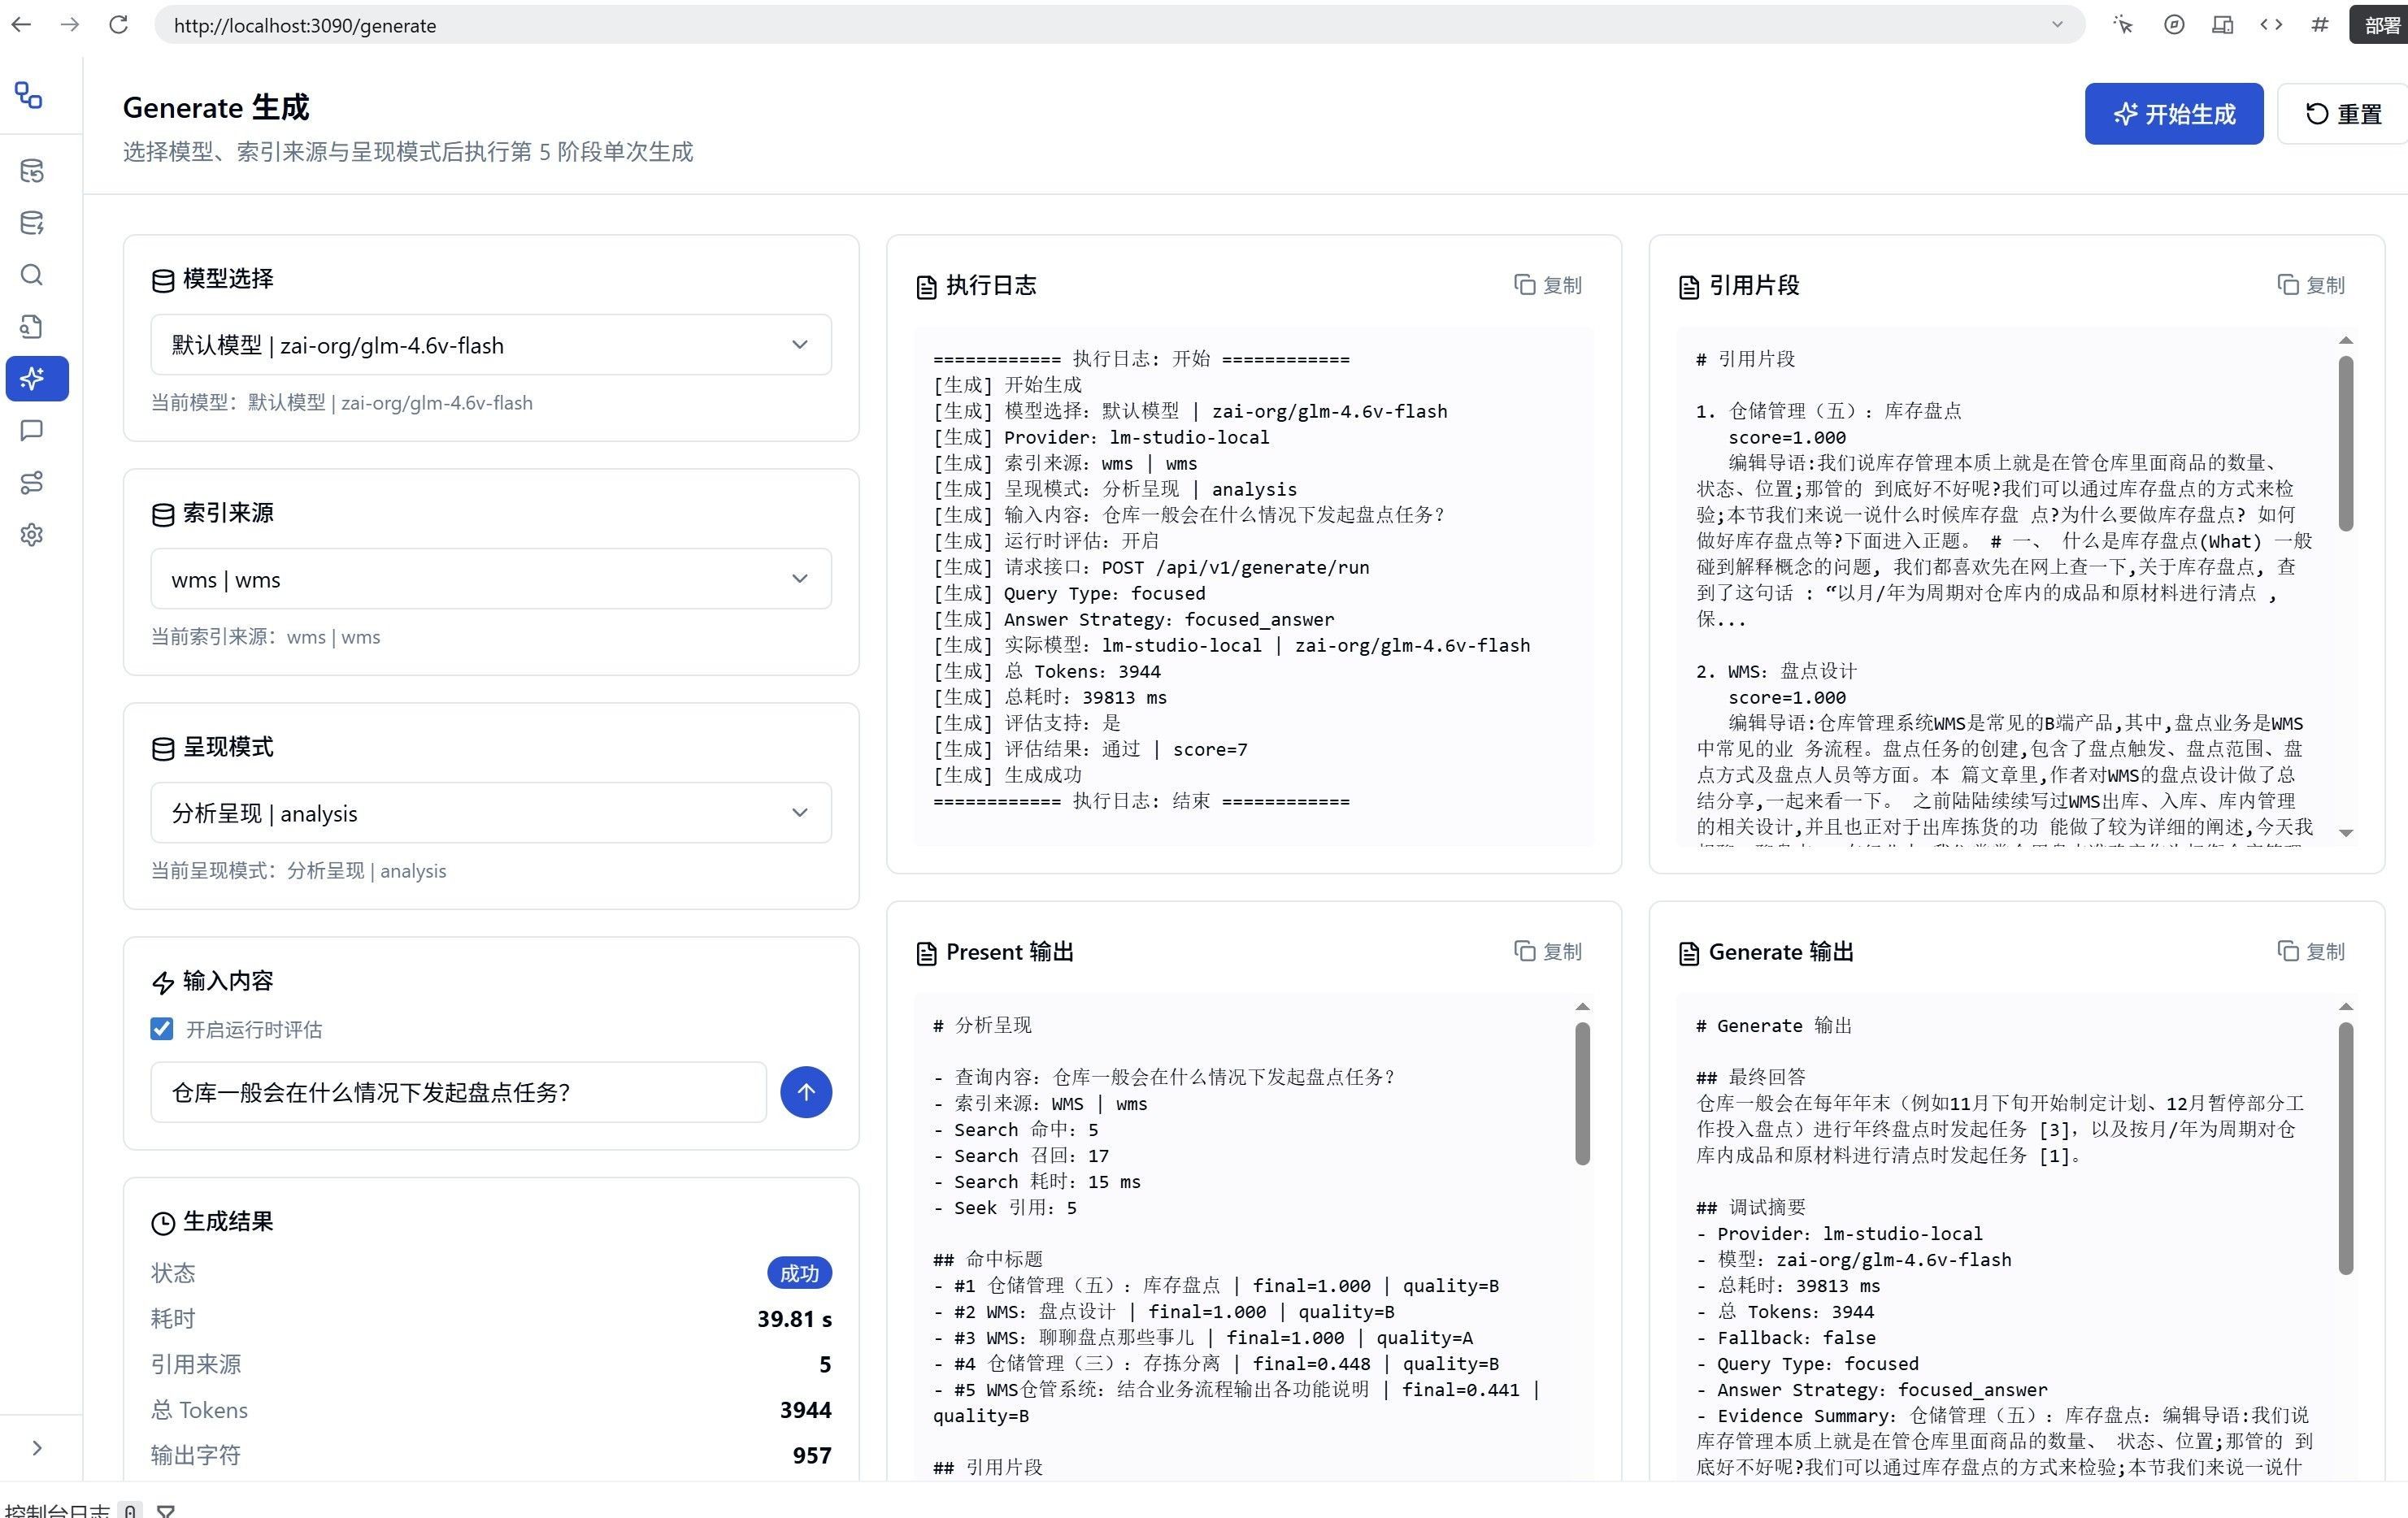This screenshot has height=1518, width=2408.
Task: Open the workflow branches sidebar icon
Action: pos(32,483)
